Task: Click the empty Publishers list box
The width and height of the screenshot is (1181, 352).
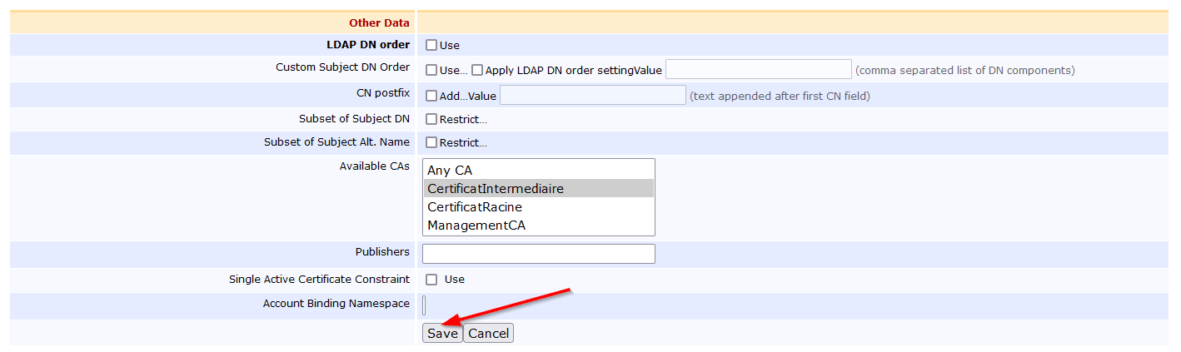Action: tap(538, 254)
